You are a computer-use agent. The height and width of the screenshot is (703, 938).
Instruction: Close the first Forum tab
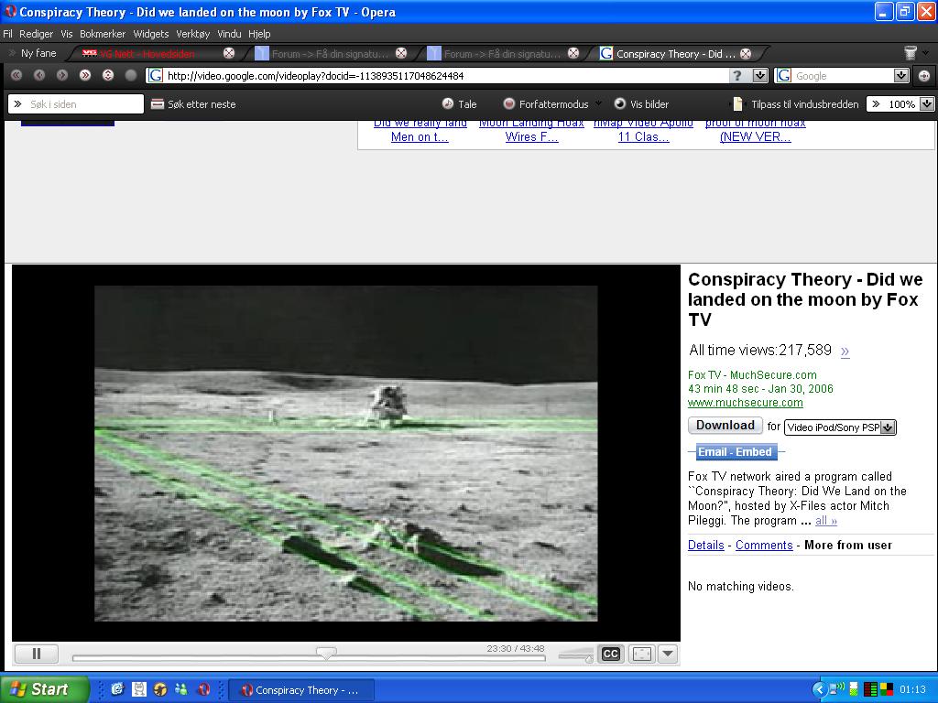tap(401, 53)
